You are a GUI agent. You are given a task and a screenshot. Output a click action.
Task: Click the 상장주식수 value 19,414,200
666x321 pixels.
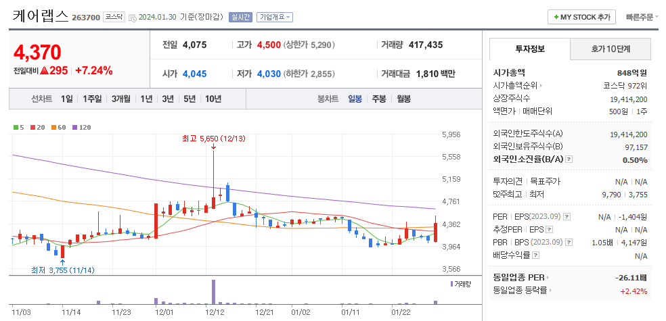(x=629, y=99)
